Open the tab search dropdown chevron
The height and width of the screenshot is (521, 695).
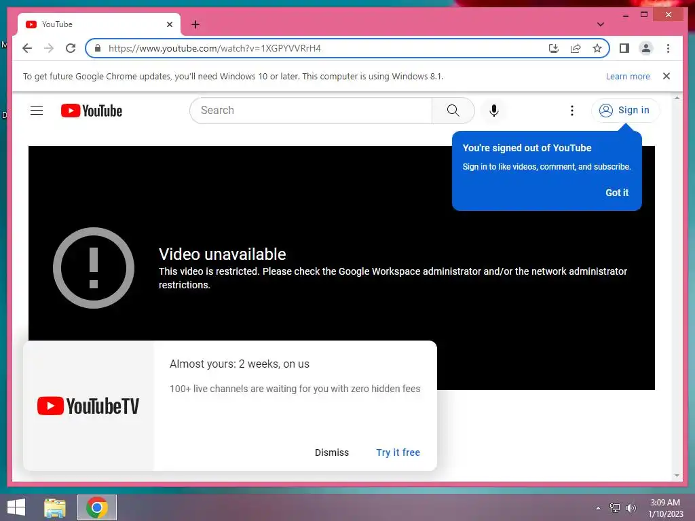601,24
